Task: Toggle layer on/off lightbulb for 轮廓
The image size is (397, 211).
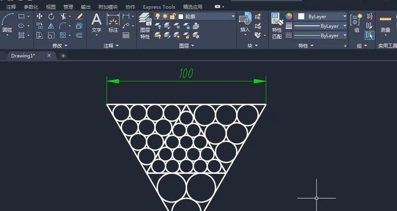Action: click(158, 16)
